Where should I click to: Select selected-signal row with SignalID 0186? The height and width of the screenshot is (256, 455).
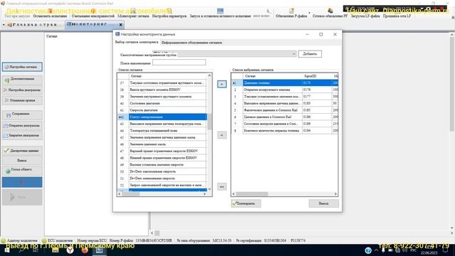click(x=284, y=117)
